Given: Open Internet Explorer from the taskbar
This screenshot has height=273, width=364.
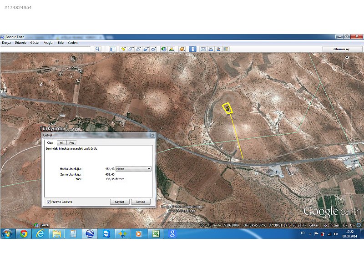Looking at the screenshot, I should point(40,233).
